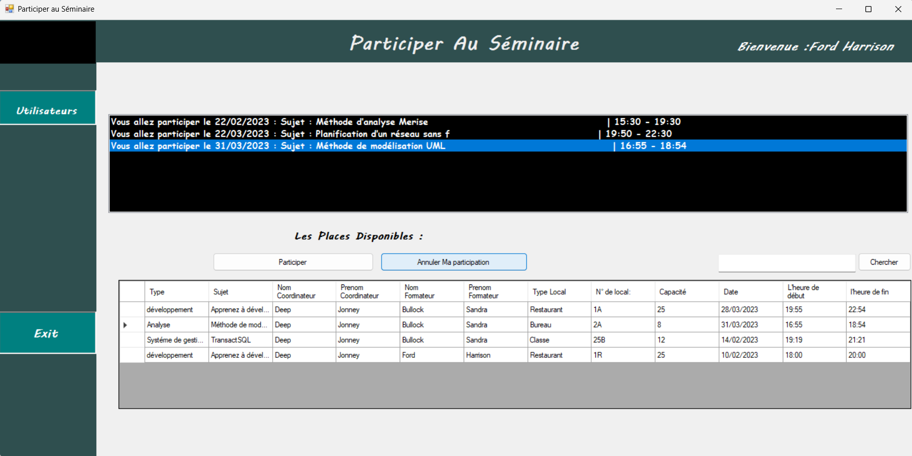Click the local number cell 2A
Viewport: 912px width, 456px height.
[x=623, y=325]
